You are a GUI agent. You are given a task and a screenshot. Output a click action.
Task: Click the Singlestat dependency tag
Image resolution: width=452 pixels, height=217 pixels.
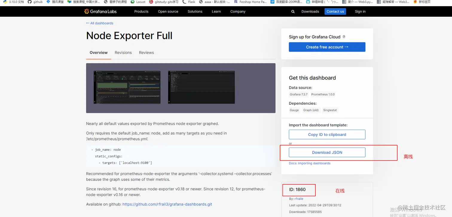point(330,110)
